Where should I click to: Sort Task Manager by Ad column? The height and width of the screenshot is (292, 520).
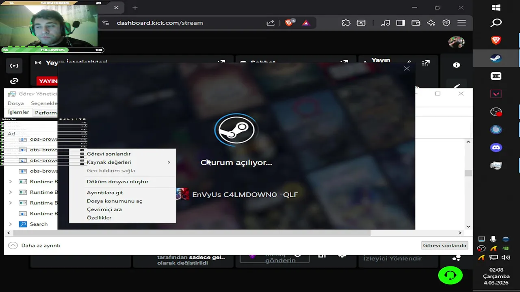11,133
